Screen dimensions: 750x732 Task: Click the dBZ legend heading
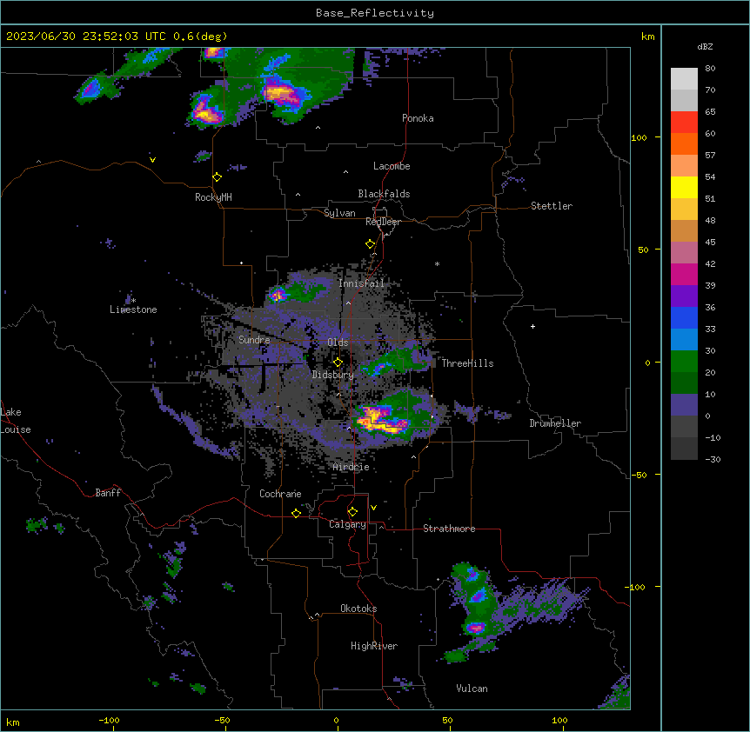[705, 46]
